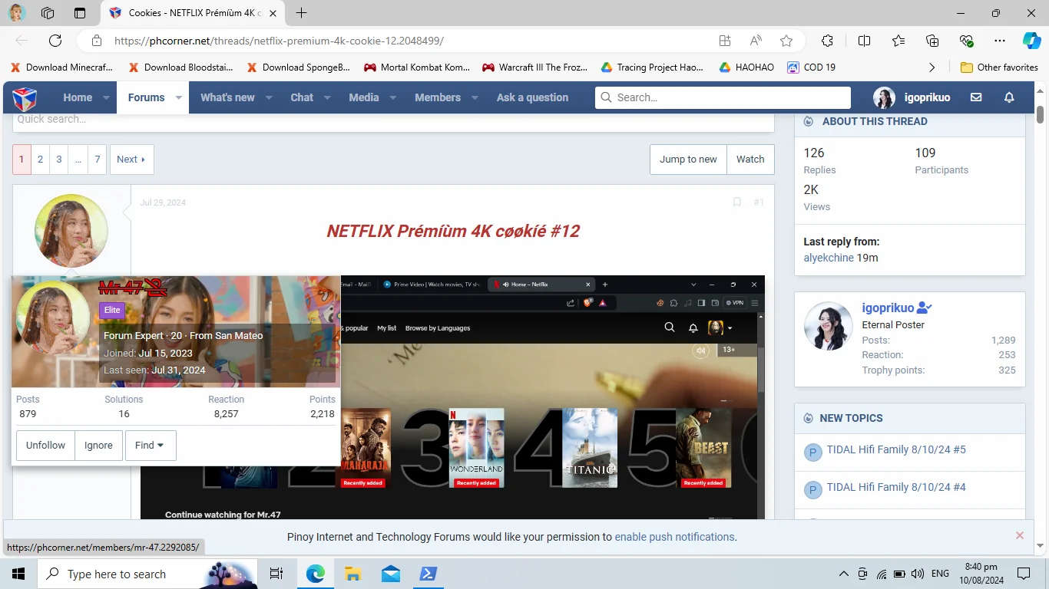1049x589 pixels.
Task: Click enable push notifications link
Action: click(x=674, y=537)
